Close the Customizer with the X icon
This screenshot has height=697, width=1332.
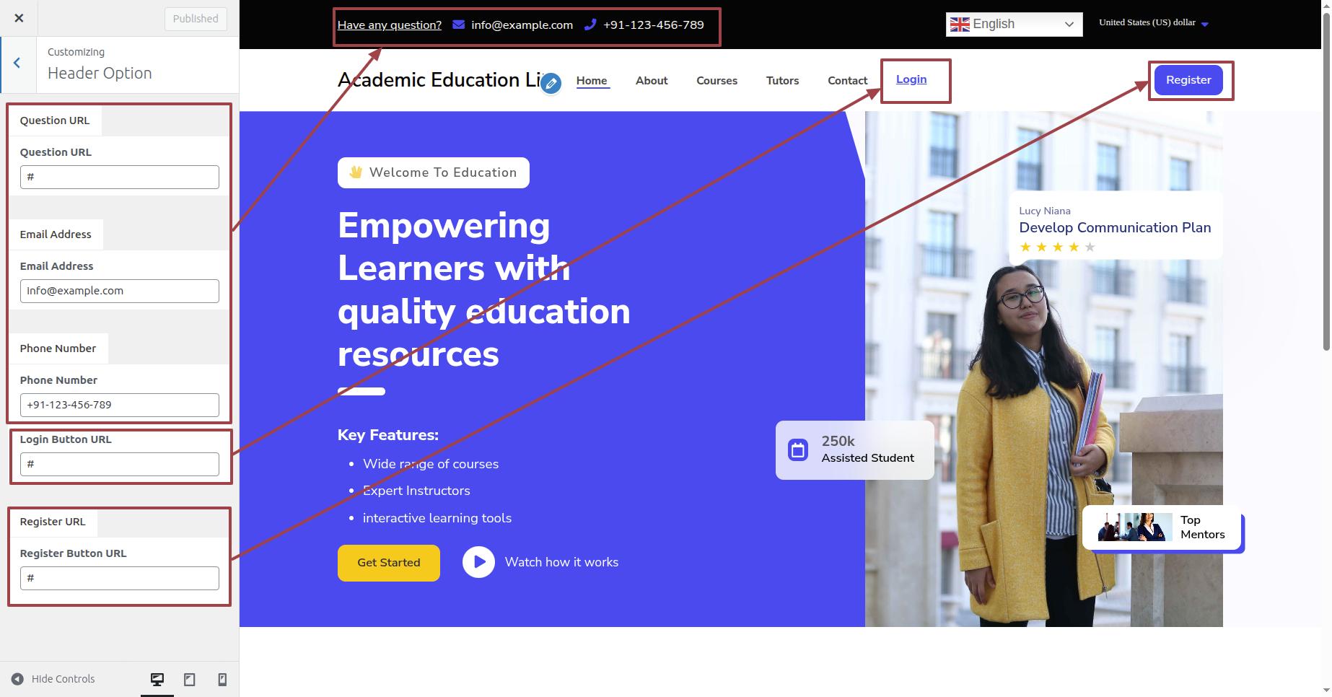coord(19,18)
